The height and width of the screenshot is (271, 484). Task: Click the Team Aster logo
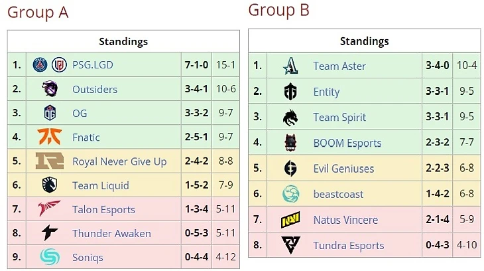(x=290, y=66)
